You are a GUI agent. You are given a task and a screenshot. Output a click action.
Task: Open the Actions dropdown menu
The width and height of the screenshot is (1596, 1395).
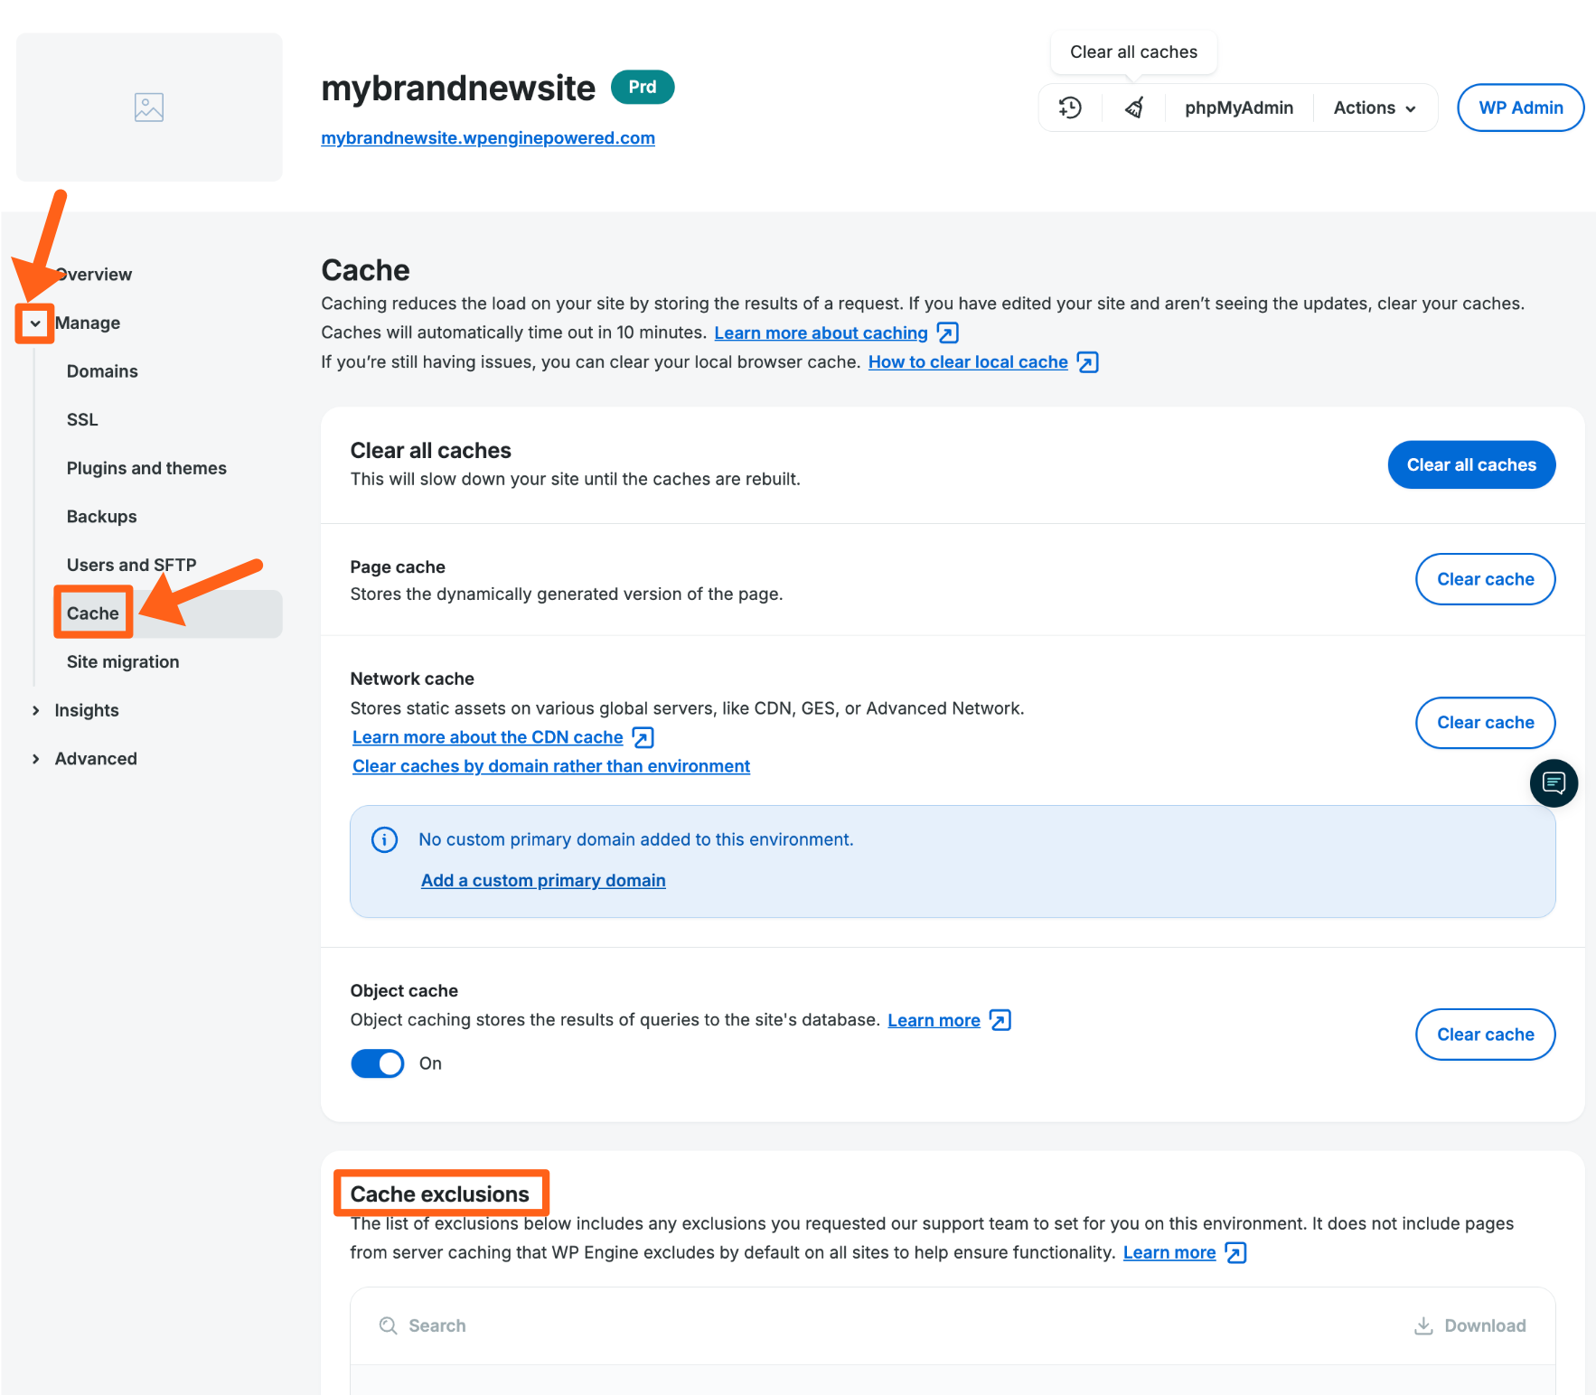(x=1374, y=108)
